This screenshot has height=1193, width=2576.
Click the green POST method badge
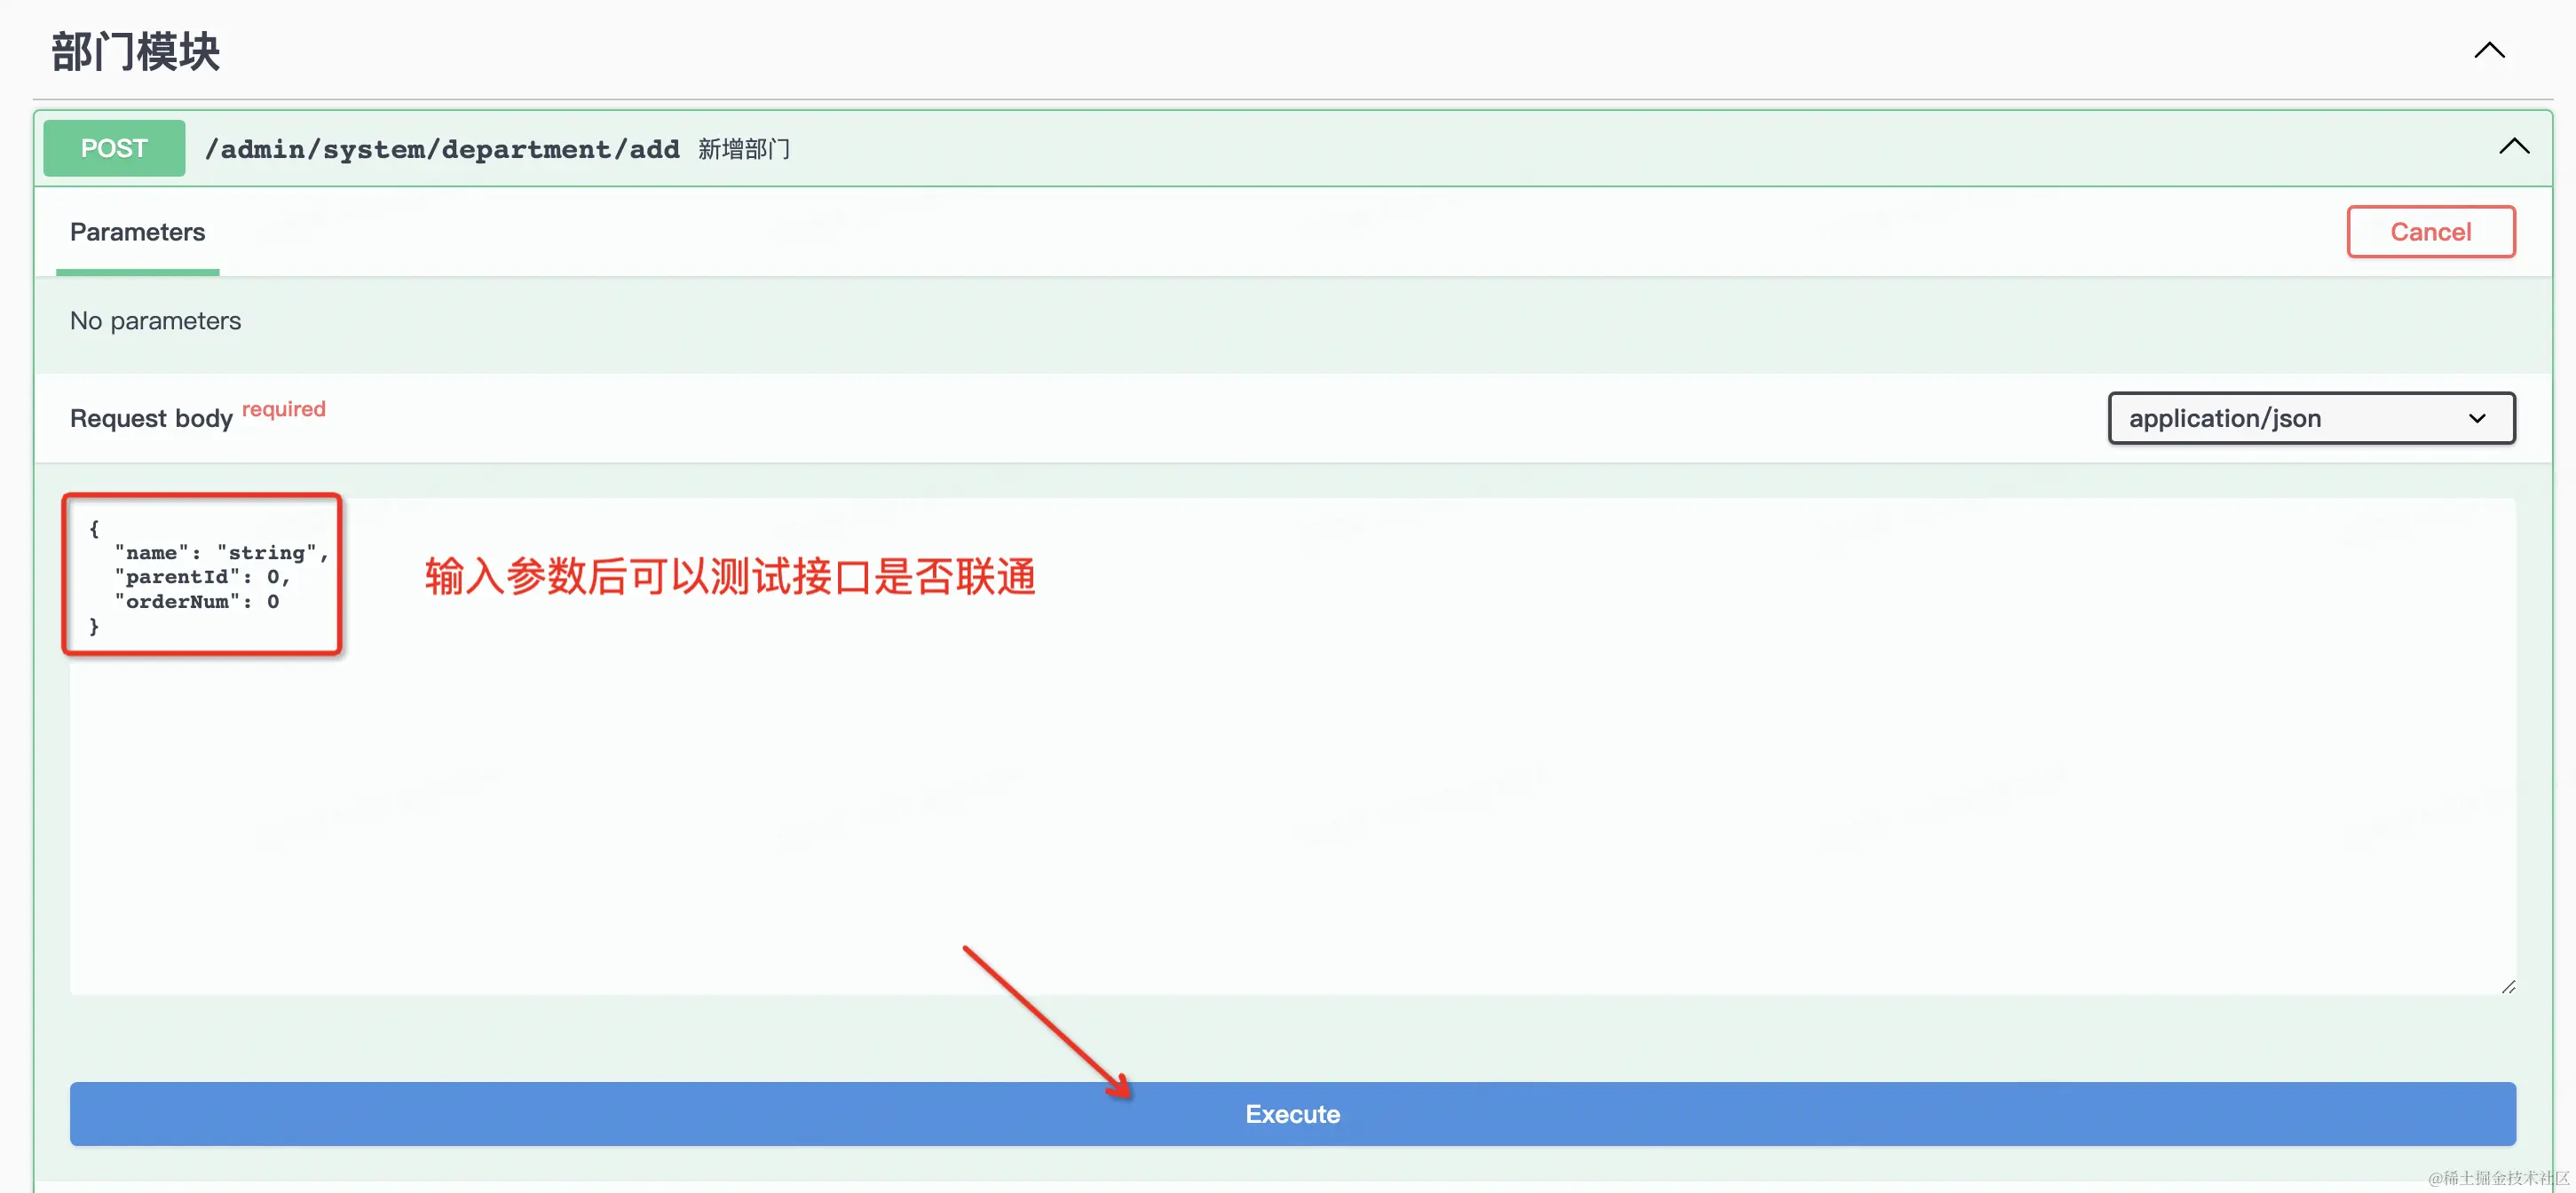[114, 148]
